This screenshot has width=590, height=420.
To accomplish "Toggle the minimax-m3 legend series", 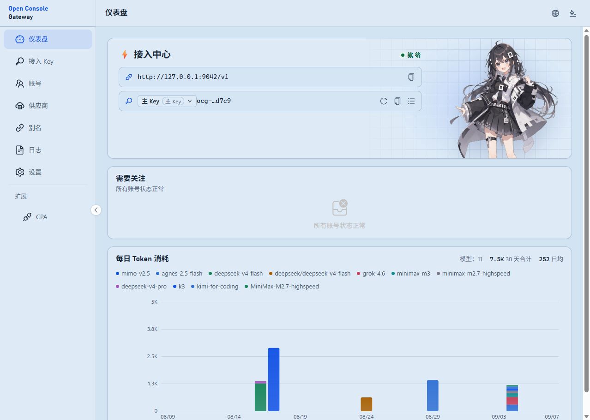I will (410, 274).
